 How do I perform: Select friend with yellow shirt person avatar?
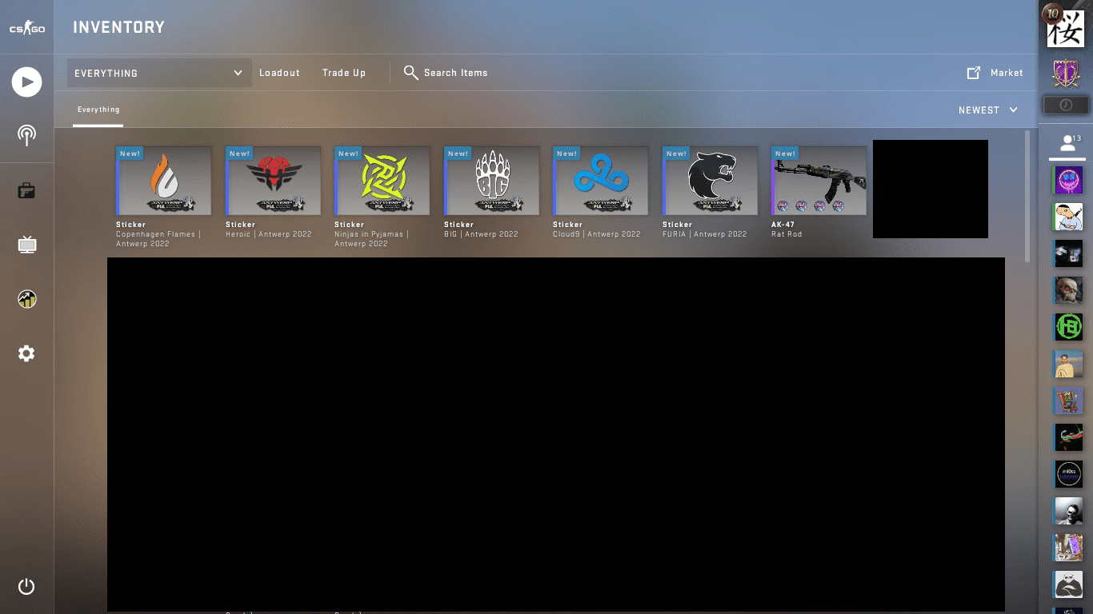(1068, 364)
